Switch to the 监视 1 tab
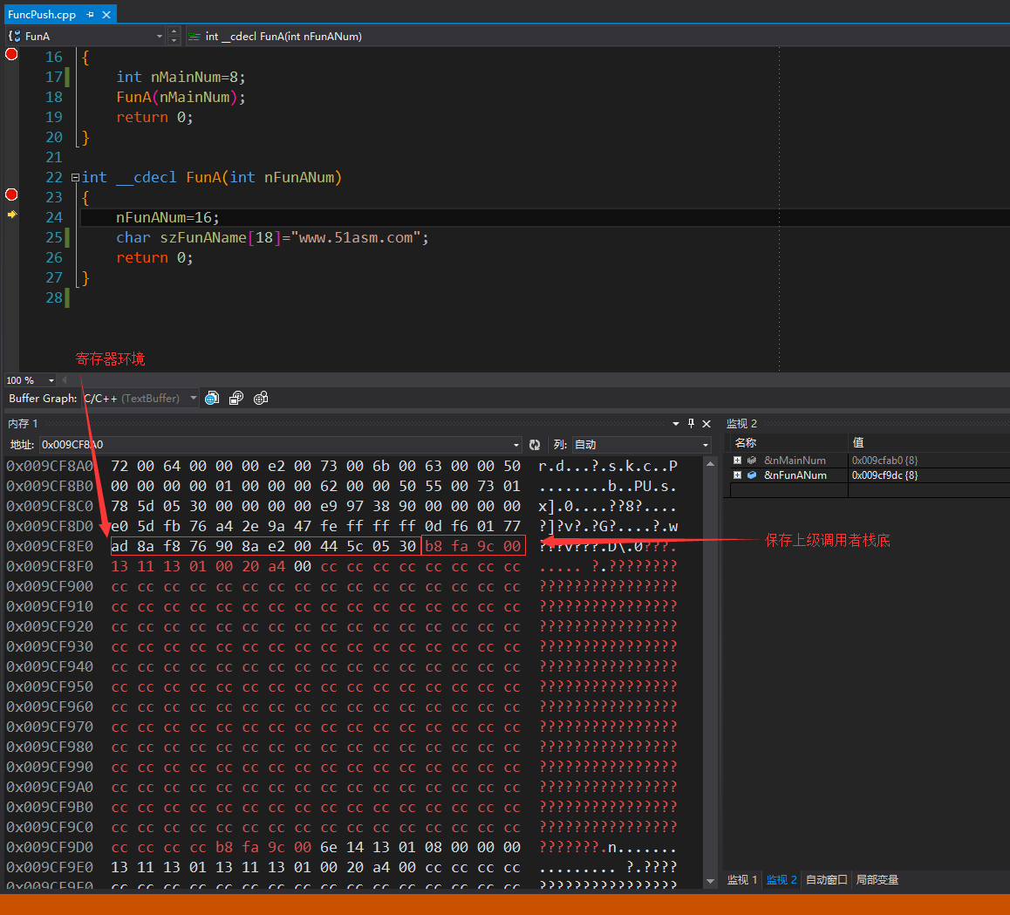Viewport: 1010px width, 915px height. (743, 880)
